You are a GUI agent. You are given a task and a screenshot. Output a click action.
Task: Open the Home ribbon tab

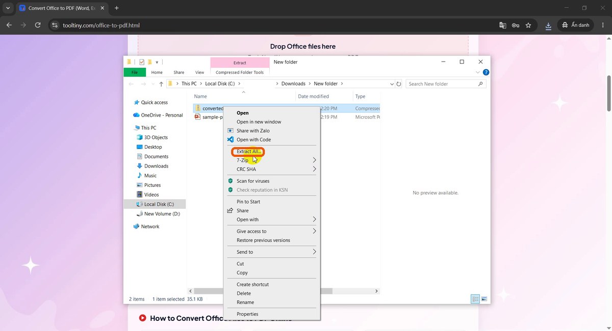click(x=157, y=72)
